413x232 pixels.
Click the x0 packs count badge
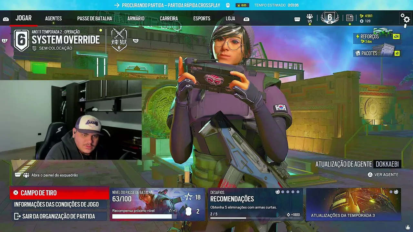(397, 53)
